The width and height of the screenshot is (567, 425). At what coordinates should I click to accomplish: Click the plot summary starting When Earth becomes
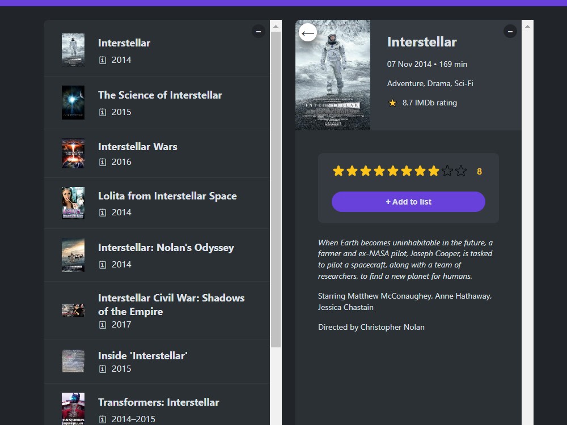tap(405, 259)
